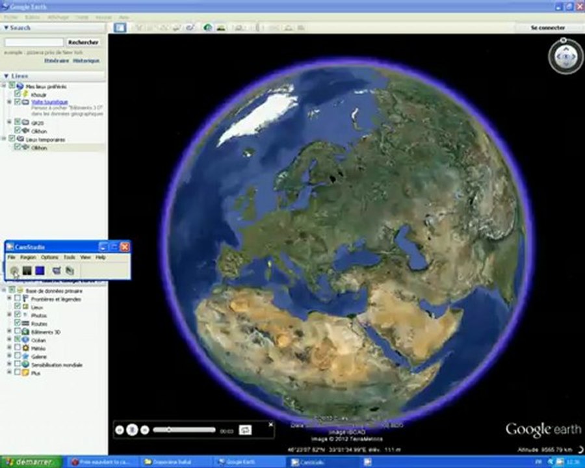Click the Rechercher search button
Viewport: 585px width, 468px height.
[83, 42]
